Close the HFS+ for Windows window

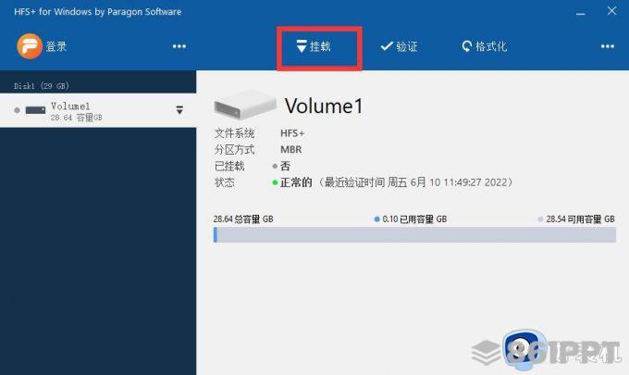coord(611,11)
